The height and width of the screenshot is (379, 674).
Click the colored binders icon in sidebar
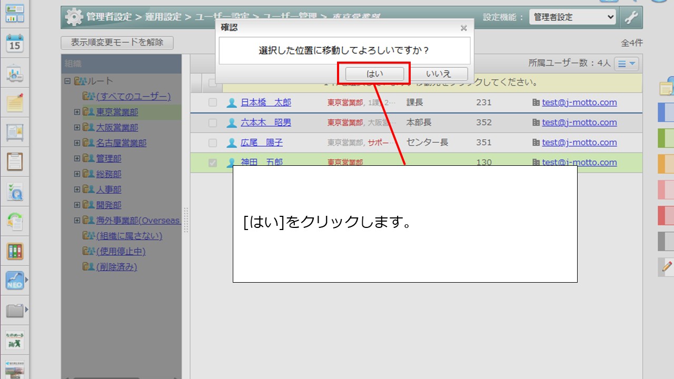point(15,251)
